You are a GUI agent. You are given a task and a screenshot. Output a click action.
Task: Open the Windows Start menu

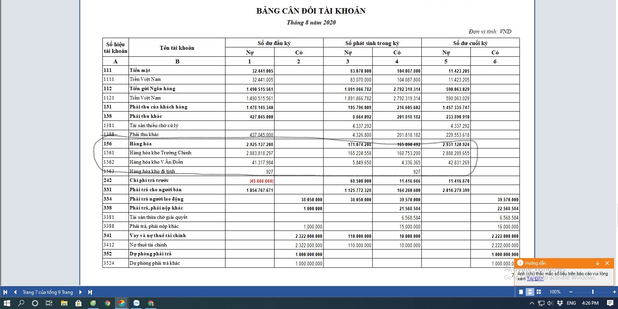click(x=7, y=303)
